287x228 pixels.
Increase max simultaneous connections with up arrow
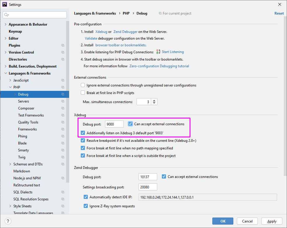[x=154, y=100]
